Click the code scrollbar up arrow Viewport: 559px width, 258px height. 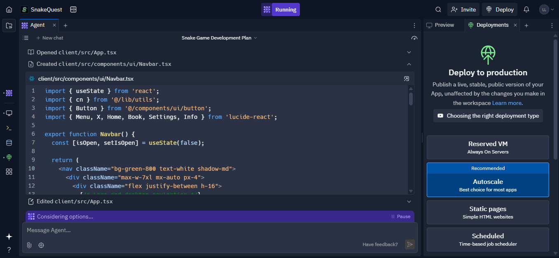coord(411,89)
